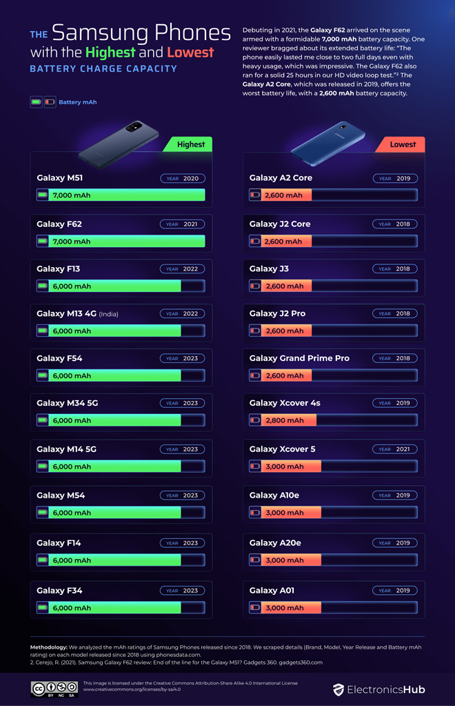This screenshot has width=455, height=706.
Task: Click the Galaxy A2 Core red battery icon
Action: point(255,195)
